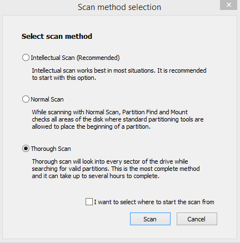Click the Thorough scan description paragraph
Viewport: 240px width, 243px height.
pyautogui.click(x=116, y=169)
